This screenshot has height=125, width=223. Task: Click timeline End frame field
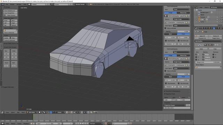point(55,124)
